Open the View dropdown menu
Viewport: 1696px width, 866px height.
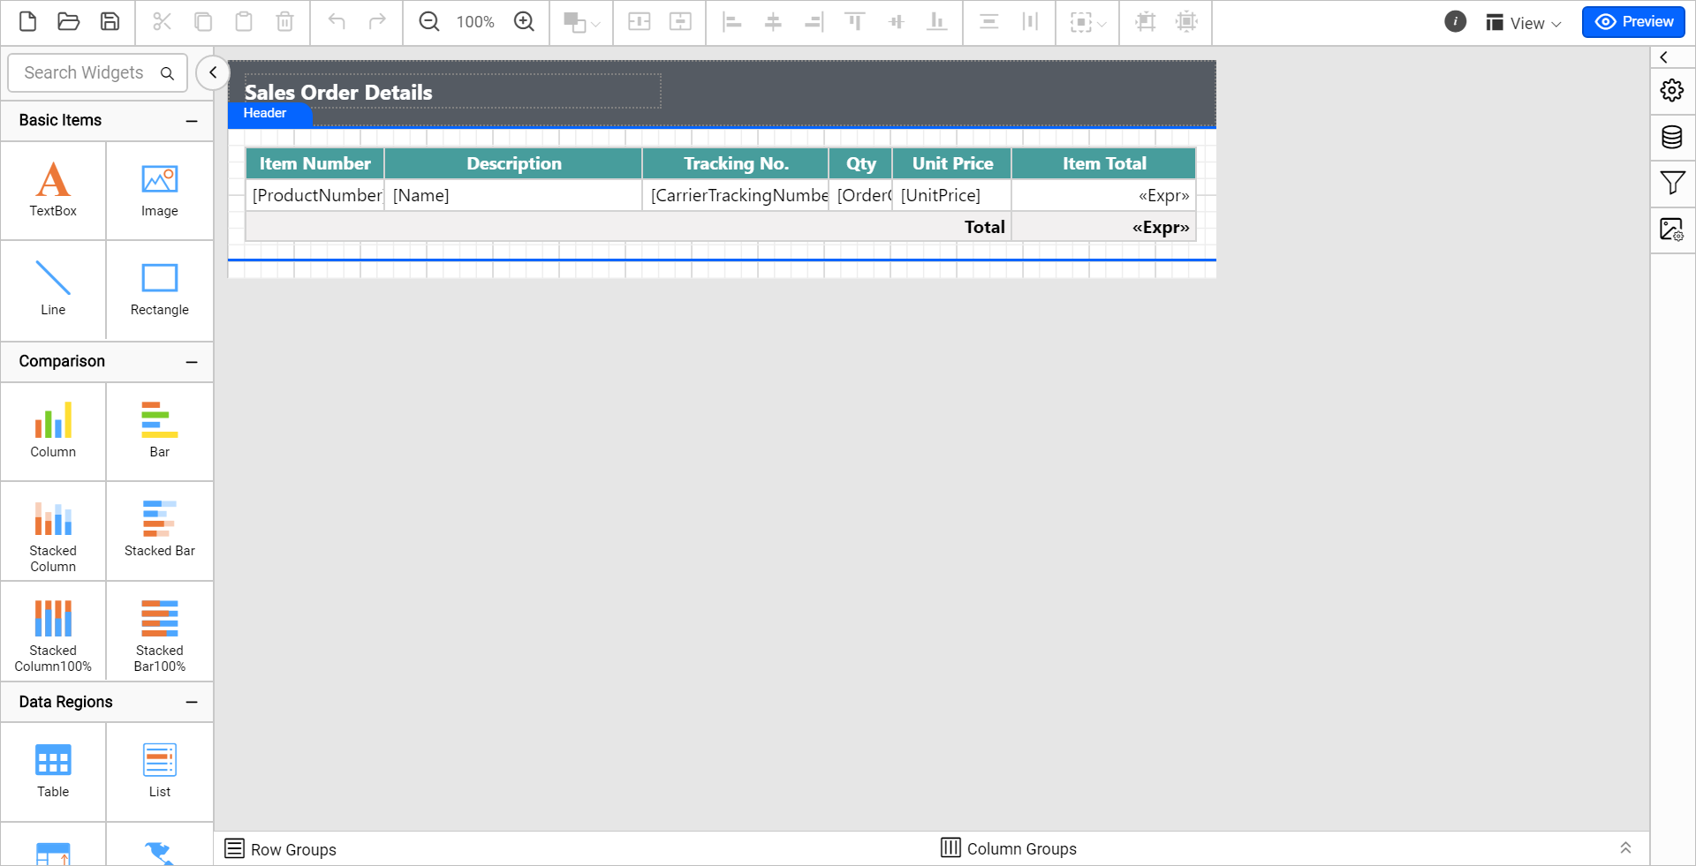pos(1524,23)
